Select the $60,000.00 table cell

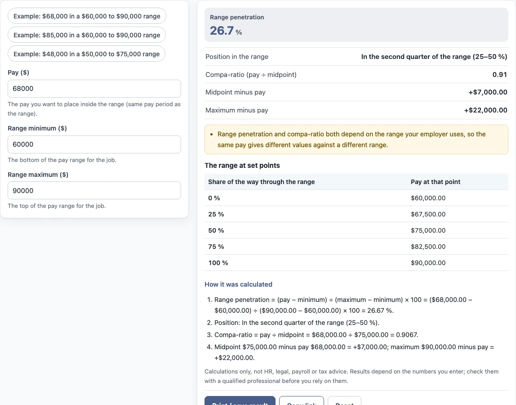point(428,198)
